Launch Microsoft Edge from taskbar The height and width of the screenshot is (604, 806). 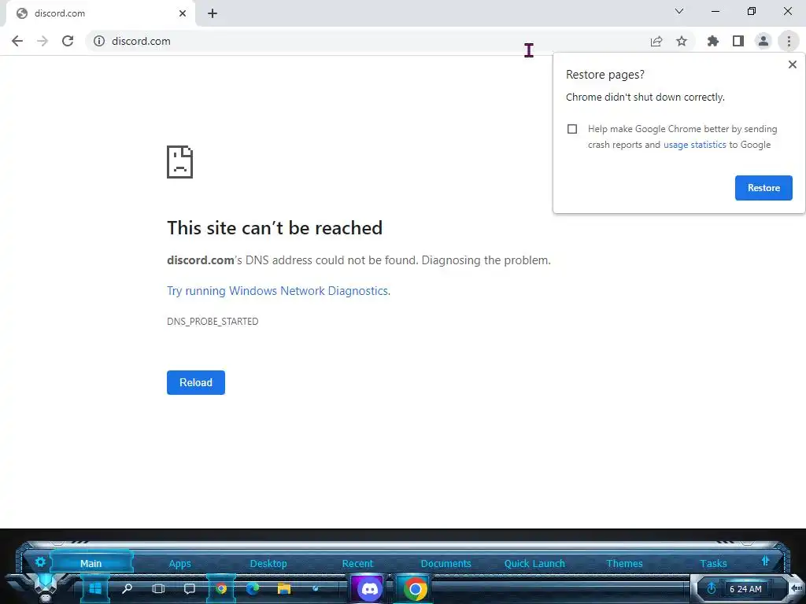[x=253, y=588]
